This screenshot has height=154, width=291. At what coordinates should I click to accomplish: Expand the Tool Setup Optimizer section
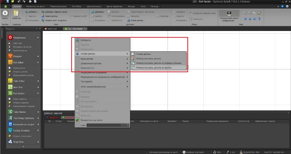[x=38, y=118]
